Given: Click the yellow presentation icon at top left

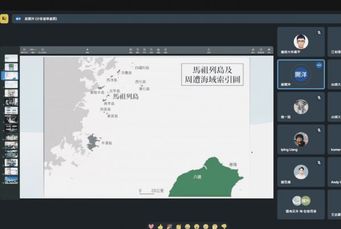Looking at the screenshot, I should point(5,19).
